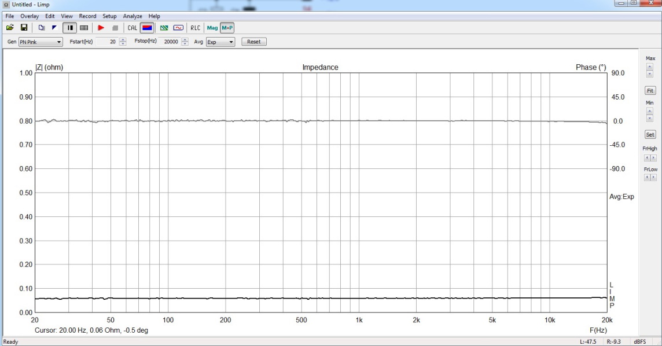662x346 pixels.
Task: Open the File menu
Action: tap(10, 16)
